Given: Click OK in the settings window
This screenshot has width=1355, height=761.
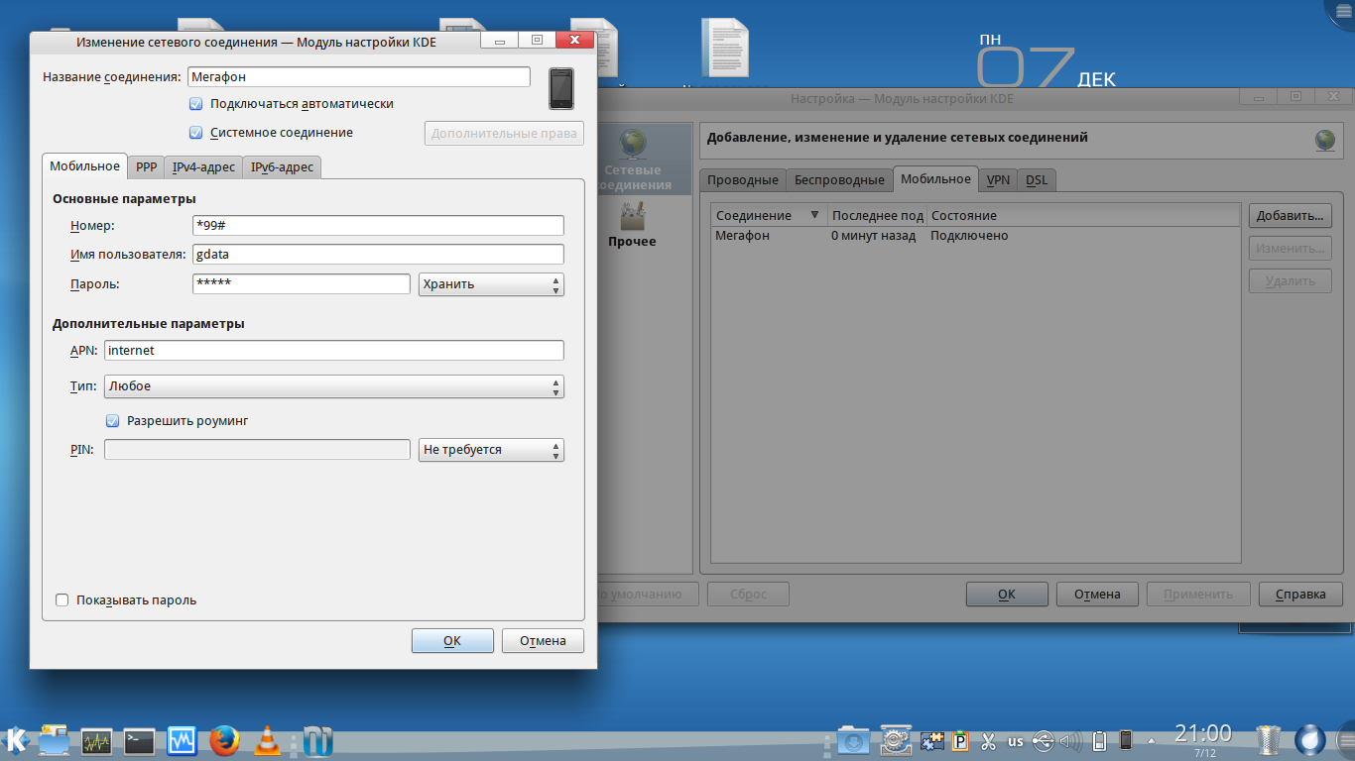Looking at the screenshot, I should 1007,595.
